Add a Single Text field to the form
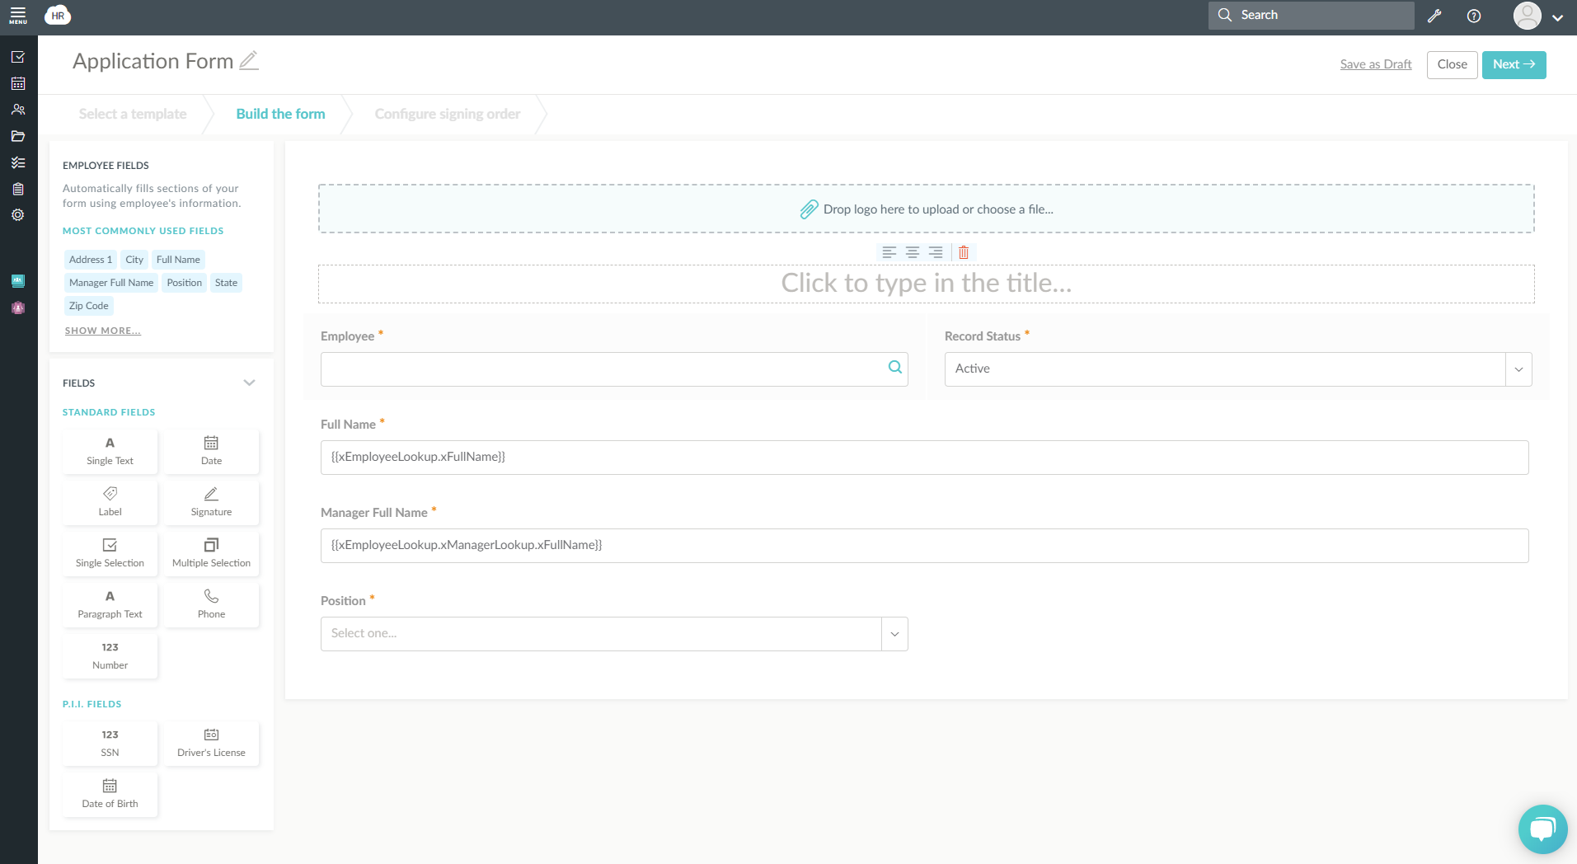1577x864 pixels. pyautogui.click(x=110, y=451)
